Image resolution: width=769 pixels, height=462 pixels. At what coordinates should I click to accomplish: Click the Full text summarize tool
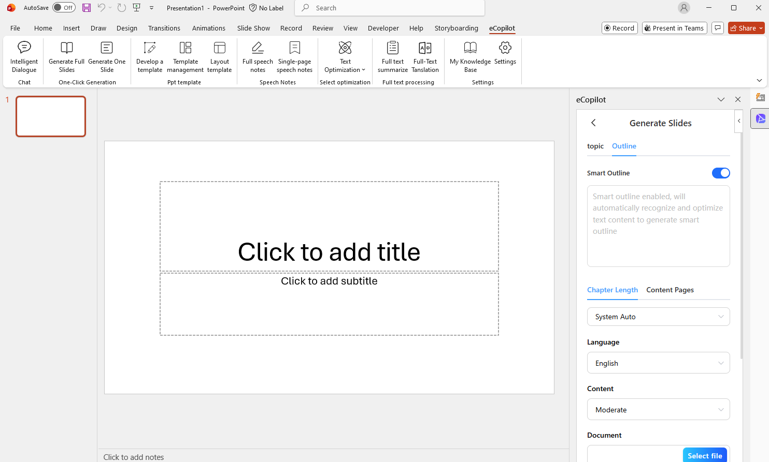point(392,57)
